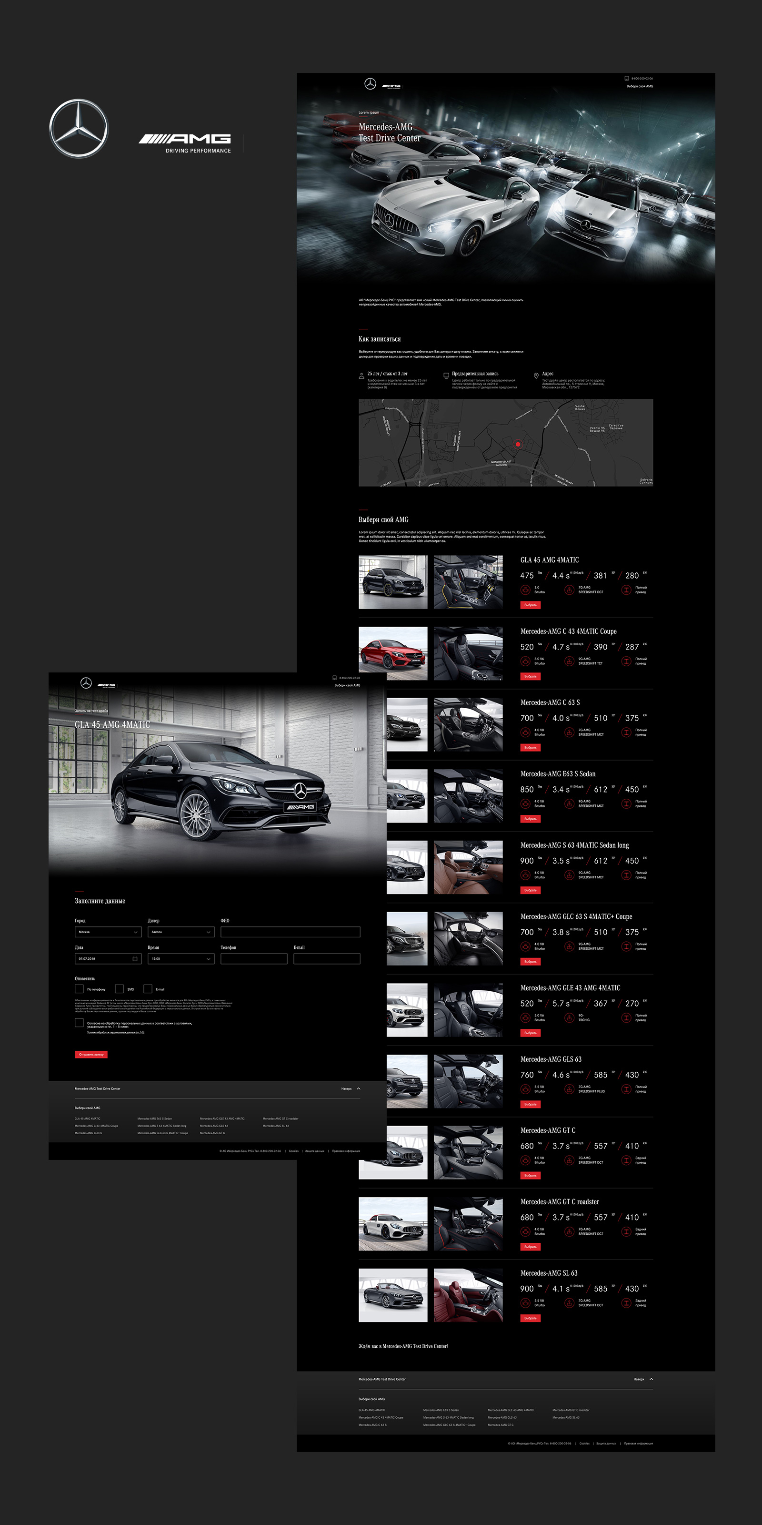Click the monitor icon beside 'Предварительная запись'
The image size is (762, 1525).
click(x=446, y=376)
